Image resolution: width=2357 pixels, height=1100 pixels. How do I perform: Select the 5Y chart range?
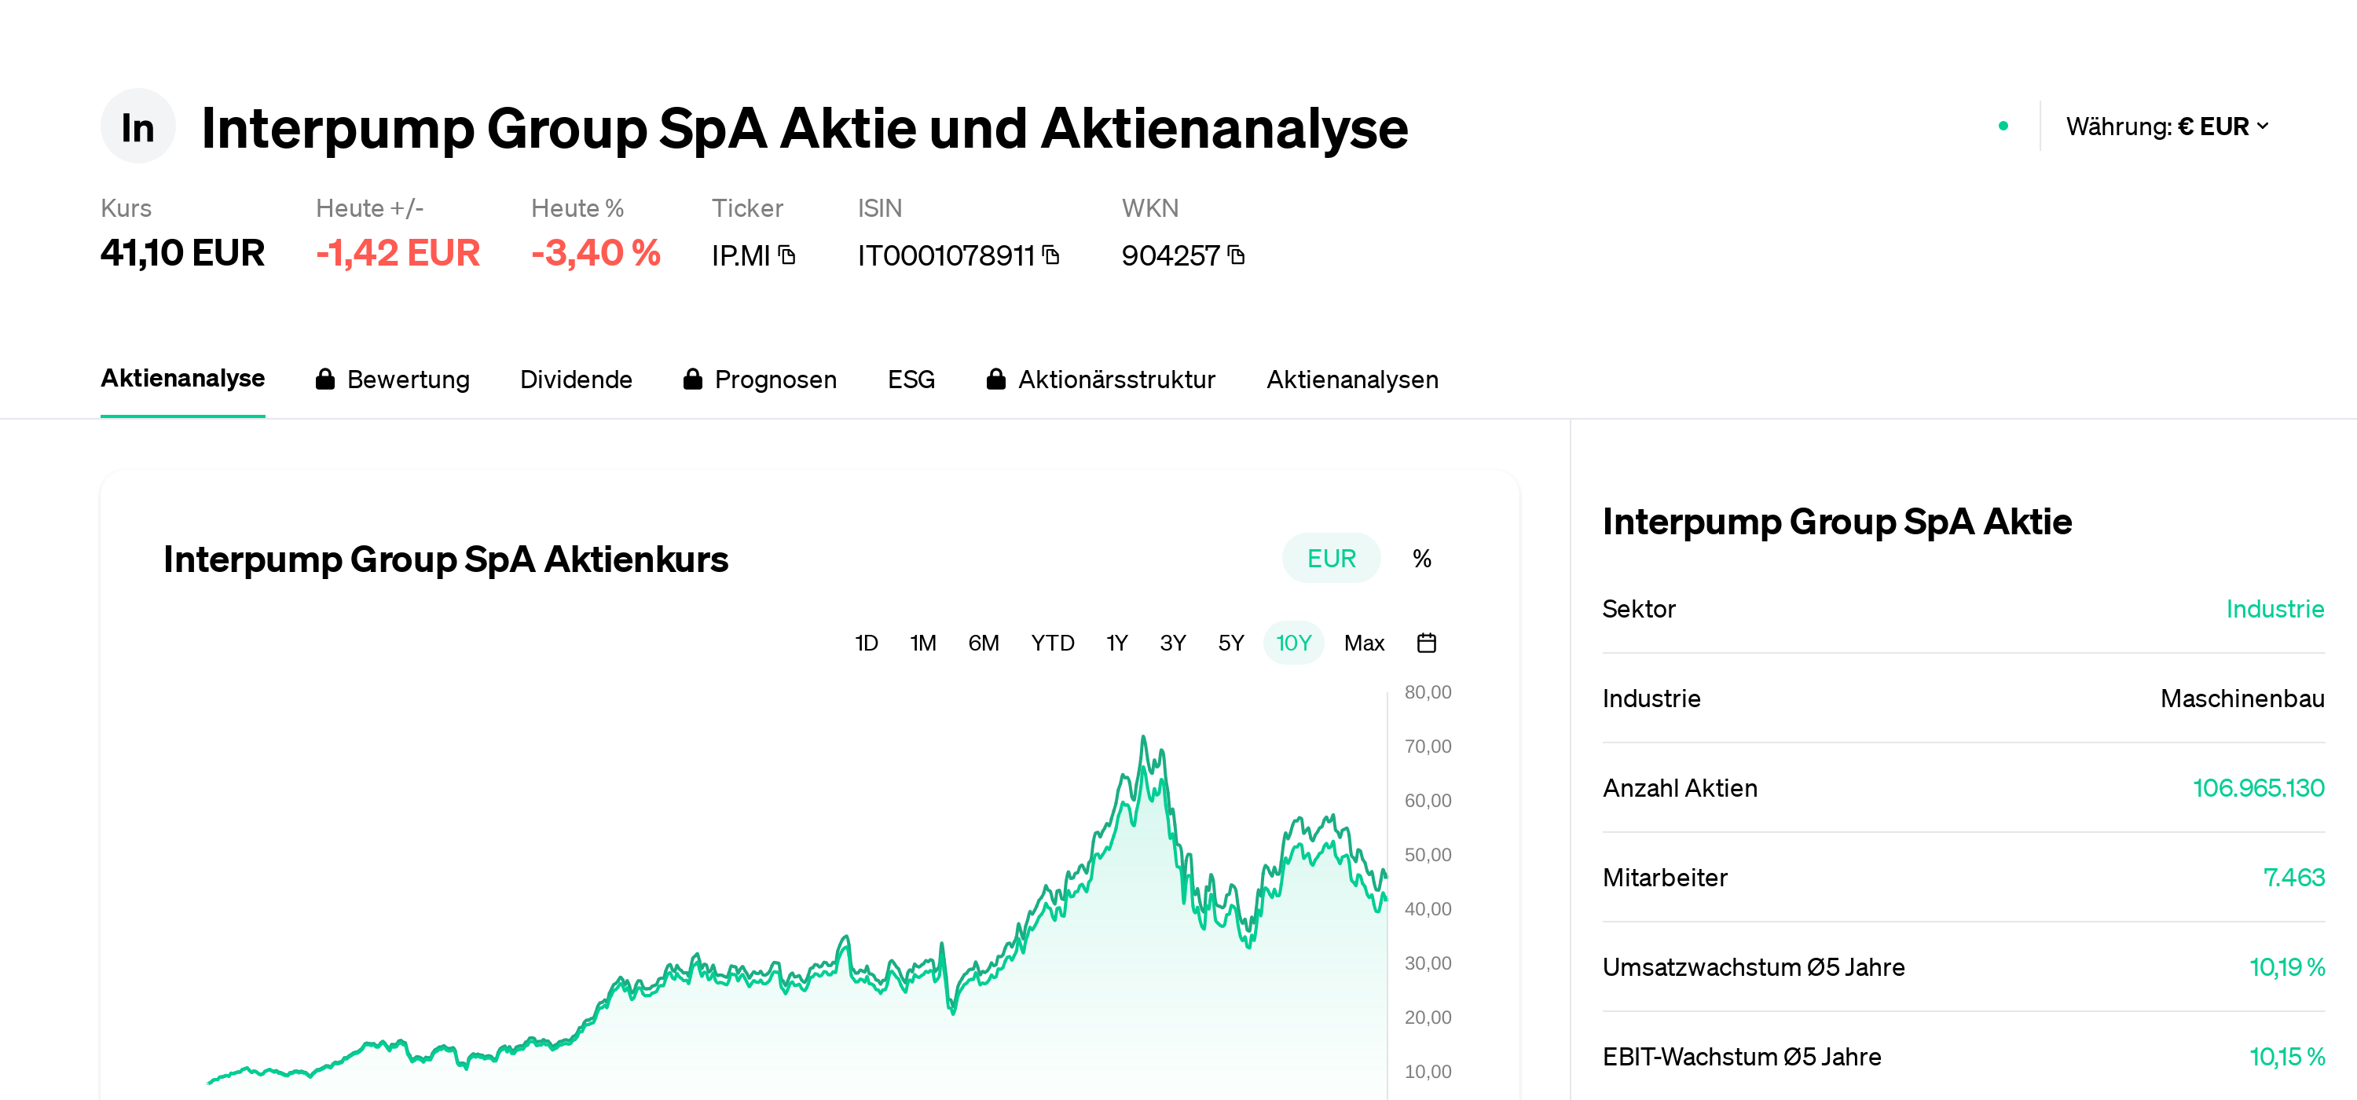(1232, 643)
